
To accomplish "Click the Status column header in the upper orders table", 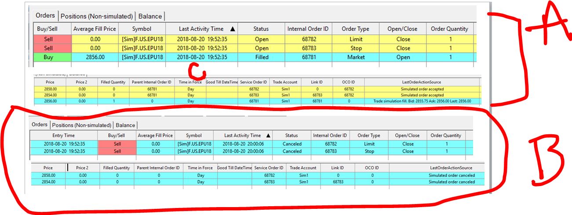I will tap(261, 29).
